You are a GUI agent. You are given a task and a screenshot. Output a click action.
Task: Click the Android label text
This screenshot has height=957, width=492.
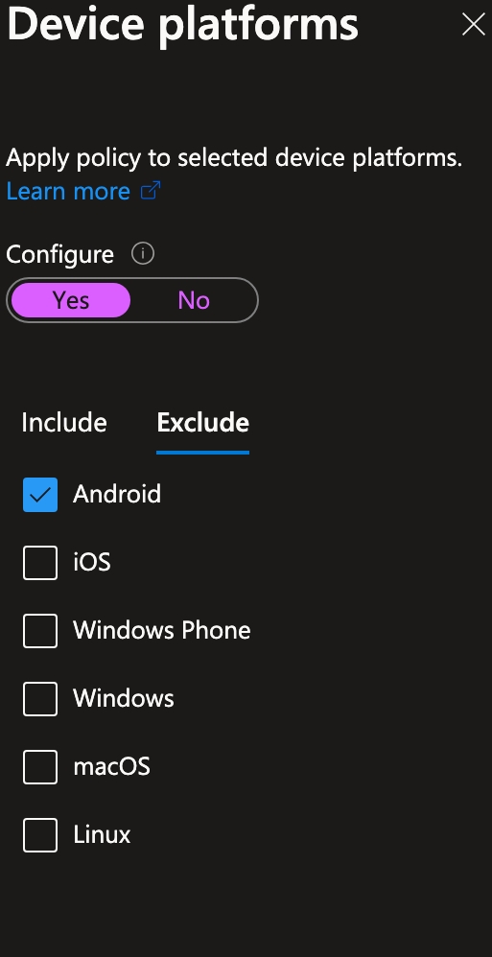click(x=117, y=495)
